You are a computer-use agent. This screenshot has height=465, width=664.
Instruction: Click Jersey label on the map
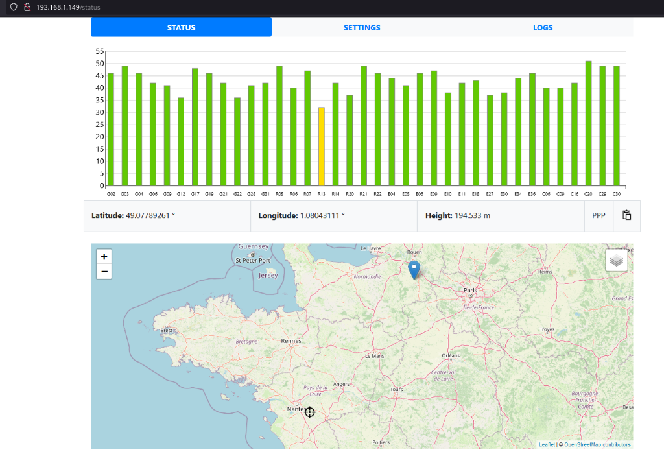pos(268,275)
